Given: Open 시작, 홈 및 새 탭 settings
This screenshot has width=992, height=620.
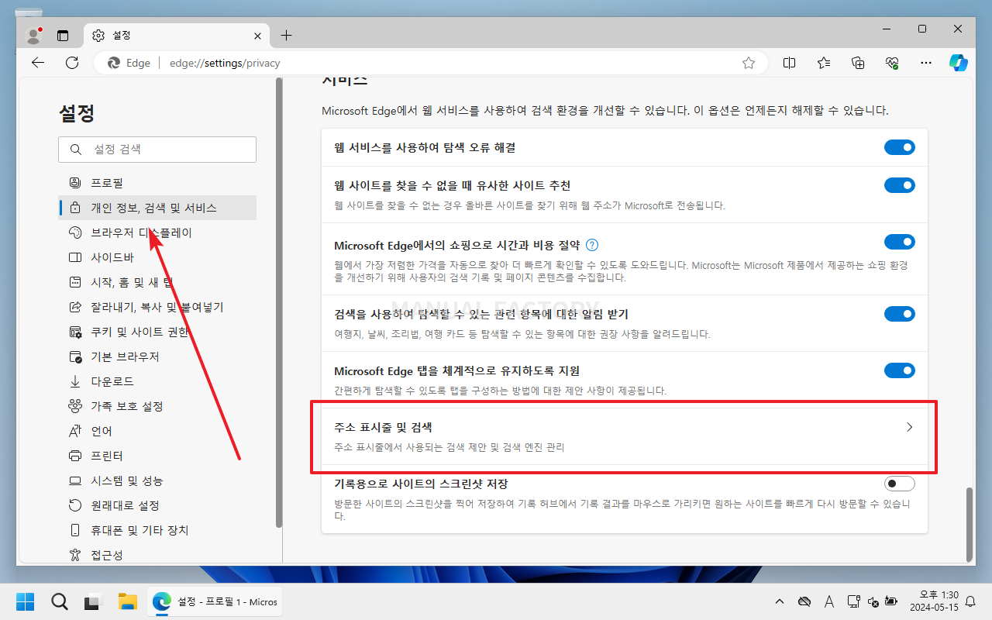Looking at the screenshot, I should click(x=157, y=282).
